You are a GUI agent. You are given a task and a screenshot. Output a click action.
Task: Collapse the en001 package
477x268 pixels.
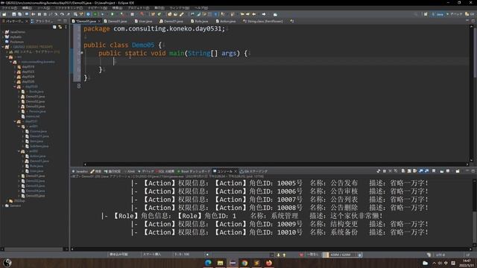pyautogui.click(x=19, y=127)
